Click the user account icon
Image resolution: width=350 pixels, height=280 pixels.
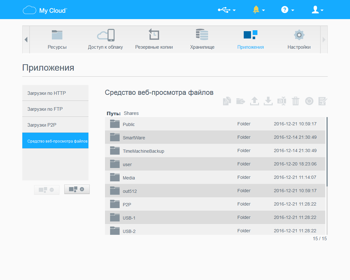tap(315, 10)
